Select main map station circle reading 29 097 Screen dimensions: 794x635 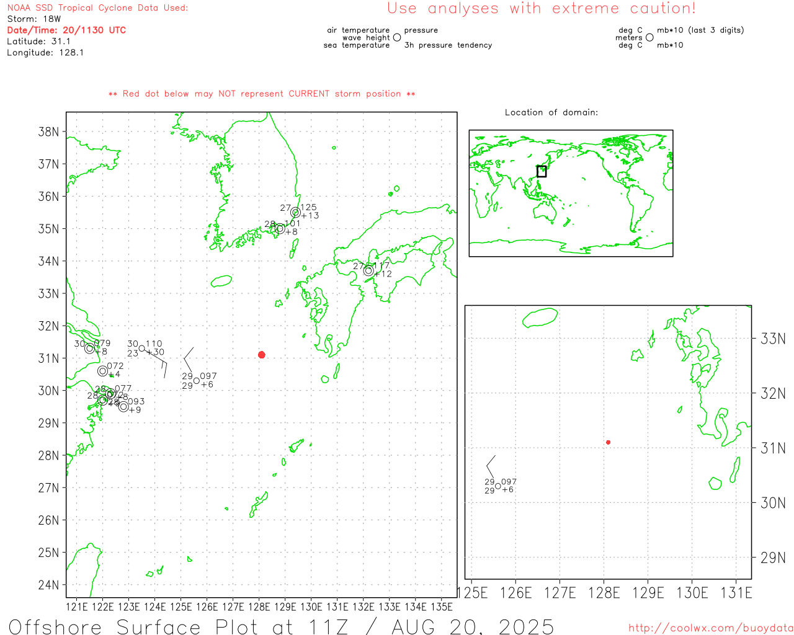click(197, 381)
